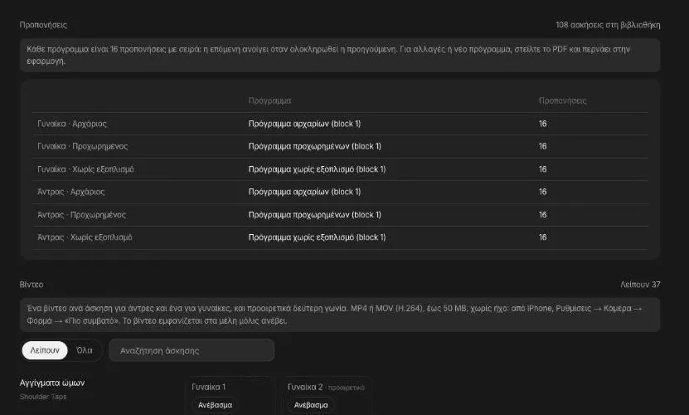The image size is (689, 415).
Task: Click the Λείπουν 37 counter
Action: (x=640, y=285)
